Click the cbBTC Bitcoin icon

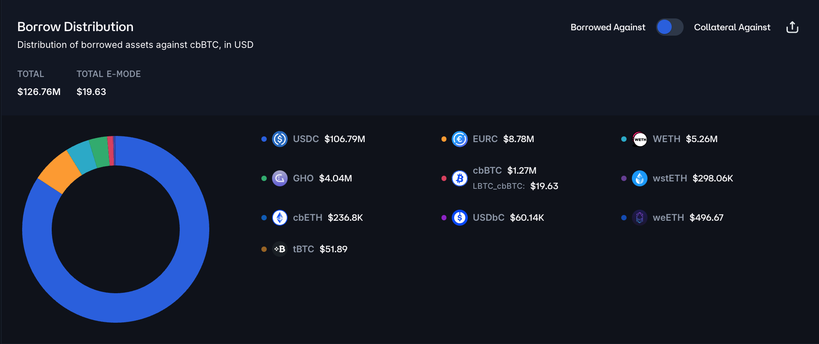460,179
